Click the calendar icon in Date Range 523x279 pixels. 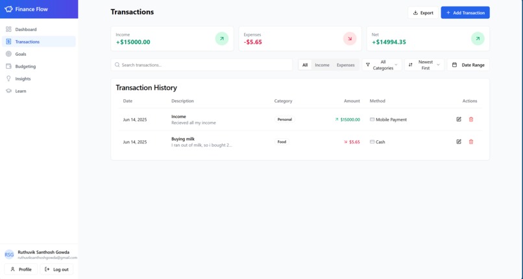click(454, 65)
